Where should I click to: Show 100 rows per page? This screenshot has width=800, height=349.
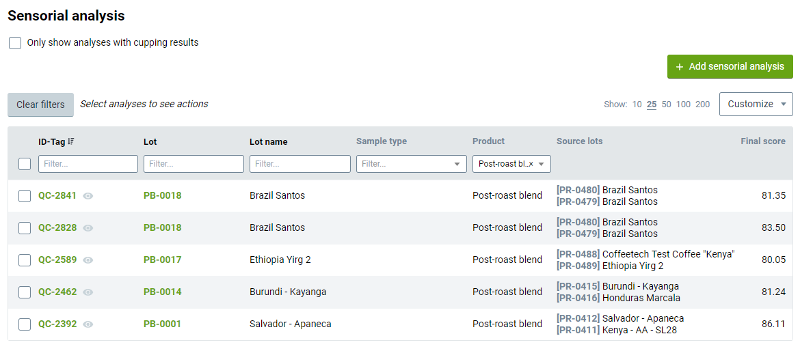point(683,104)
